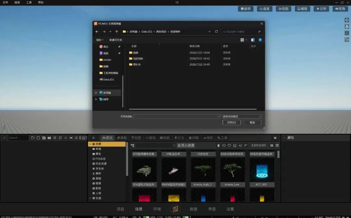Collapse the 资源 tree node

(x=90, y=144)
